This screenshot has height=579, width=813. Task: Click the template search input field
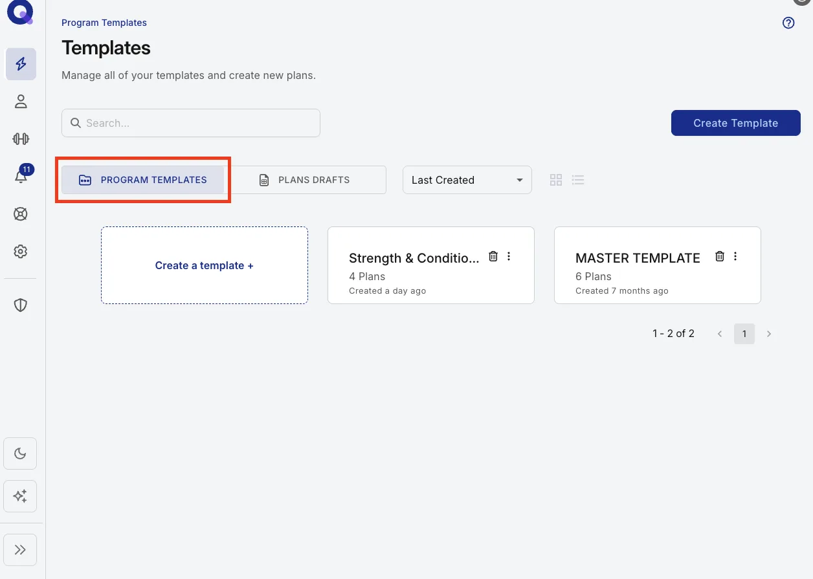191,123
